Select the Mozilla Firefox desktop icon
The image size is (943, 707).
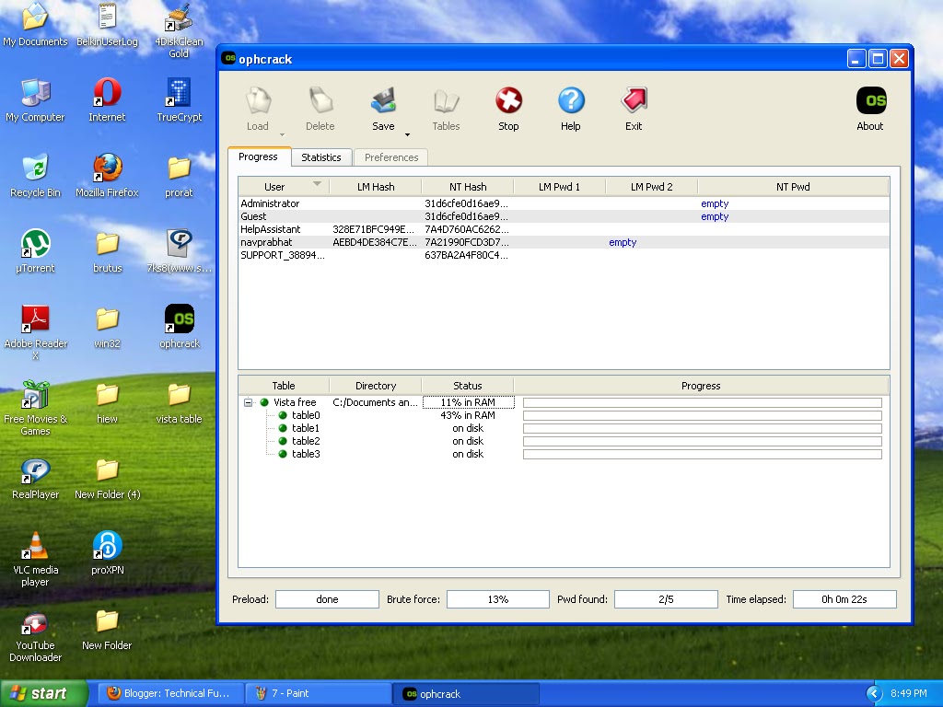point(107,176)
